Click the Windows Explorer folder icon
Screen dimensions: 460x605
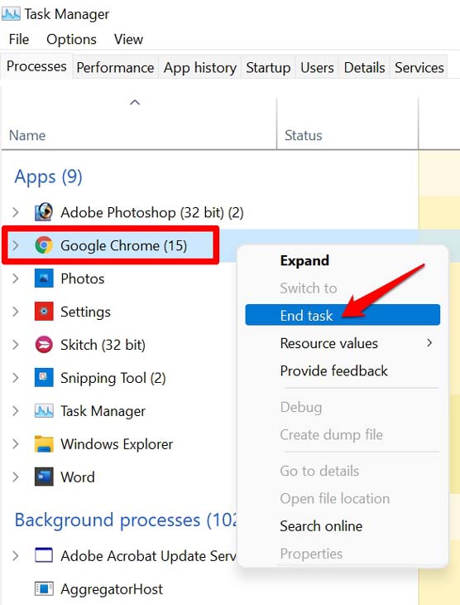click(44, 444)
